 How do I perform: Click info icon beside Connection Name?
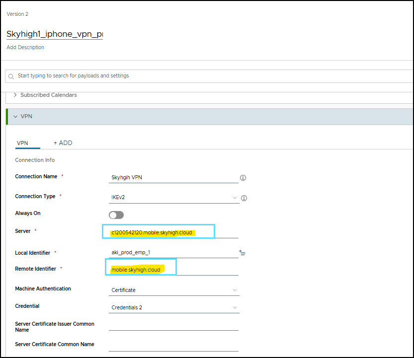coord(243,178)
